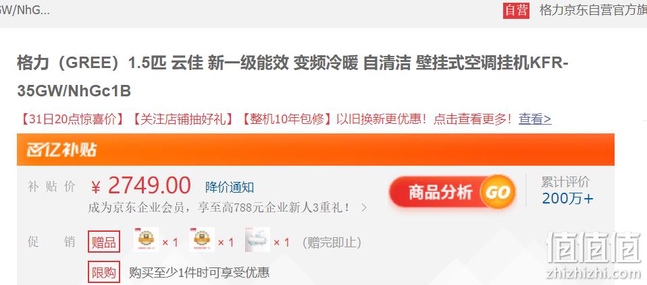Click the round orange GO icon
The image size is (647, 285).
coord(498,192)
